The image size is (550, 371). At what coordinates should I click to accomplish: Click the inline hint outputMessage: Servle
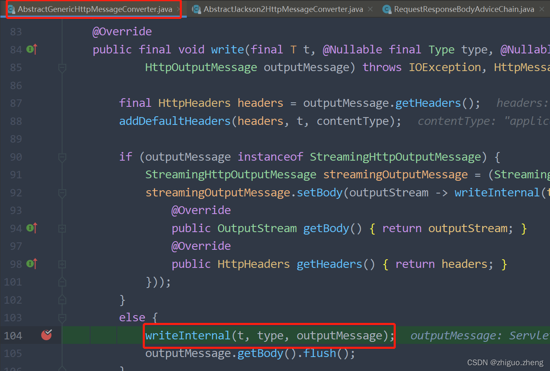click(x=480, y=336)
